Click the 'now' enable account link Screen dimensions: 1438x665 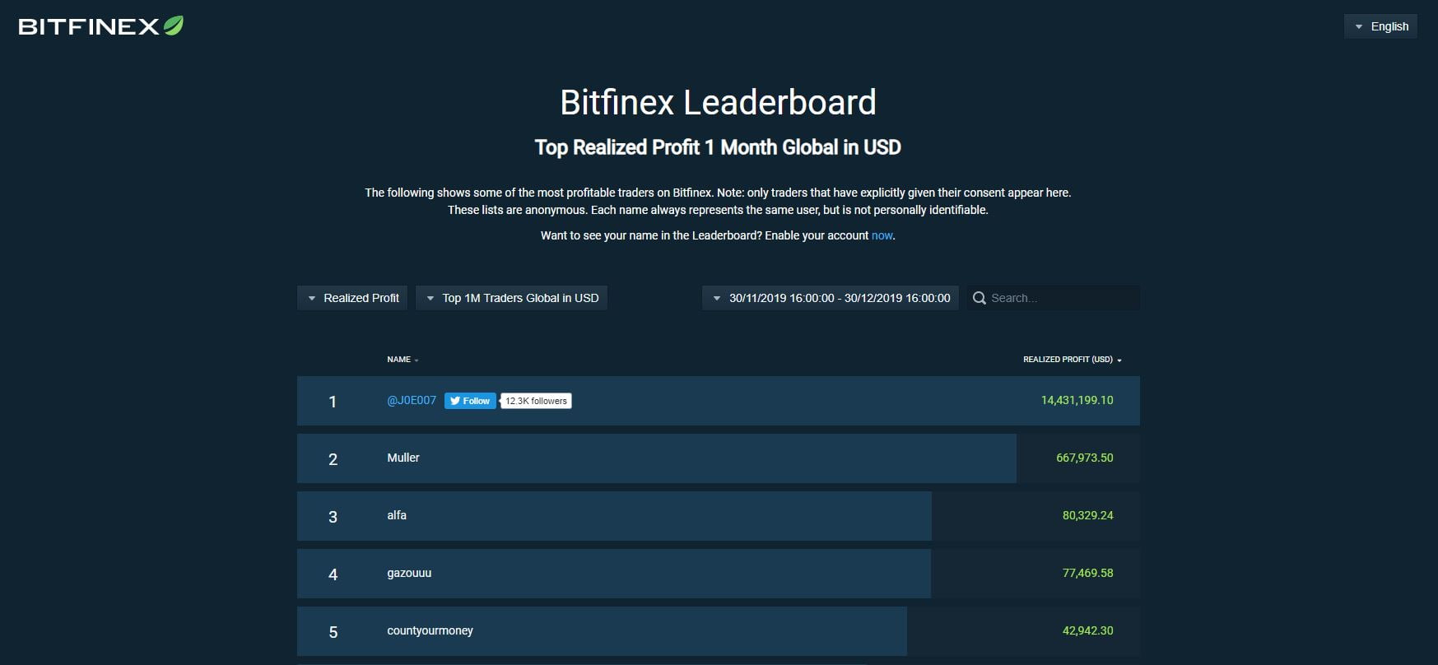882,235
